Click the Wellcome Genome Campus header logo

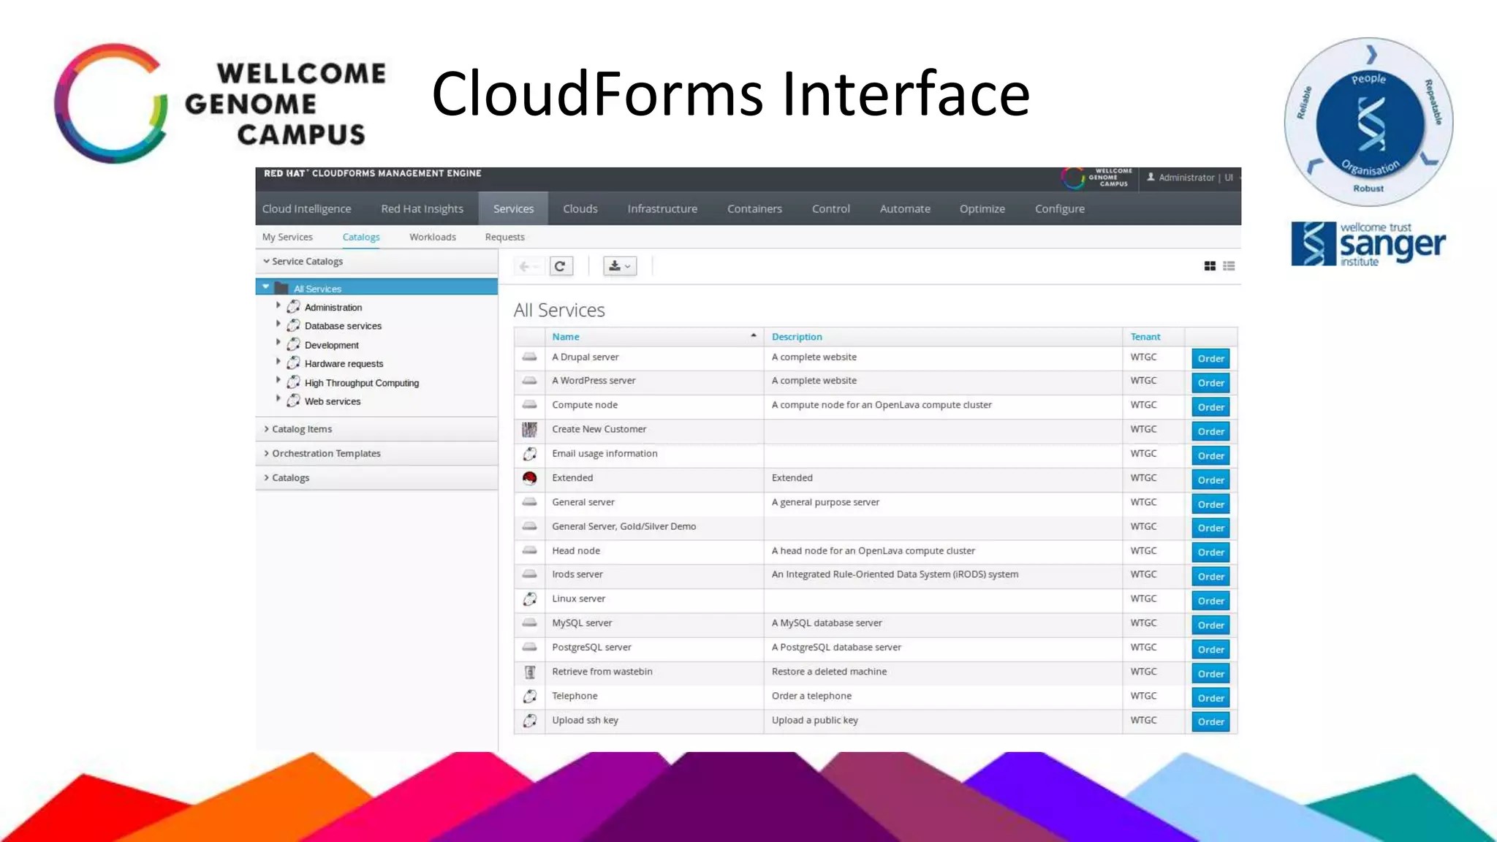pyautogui.click(x=1096, y=178)
